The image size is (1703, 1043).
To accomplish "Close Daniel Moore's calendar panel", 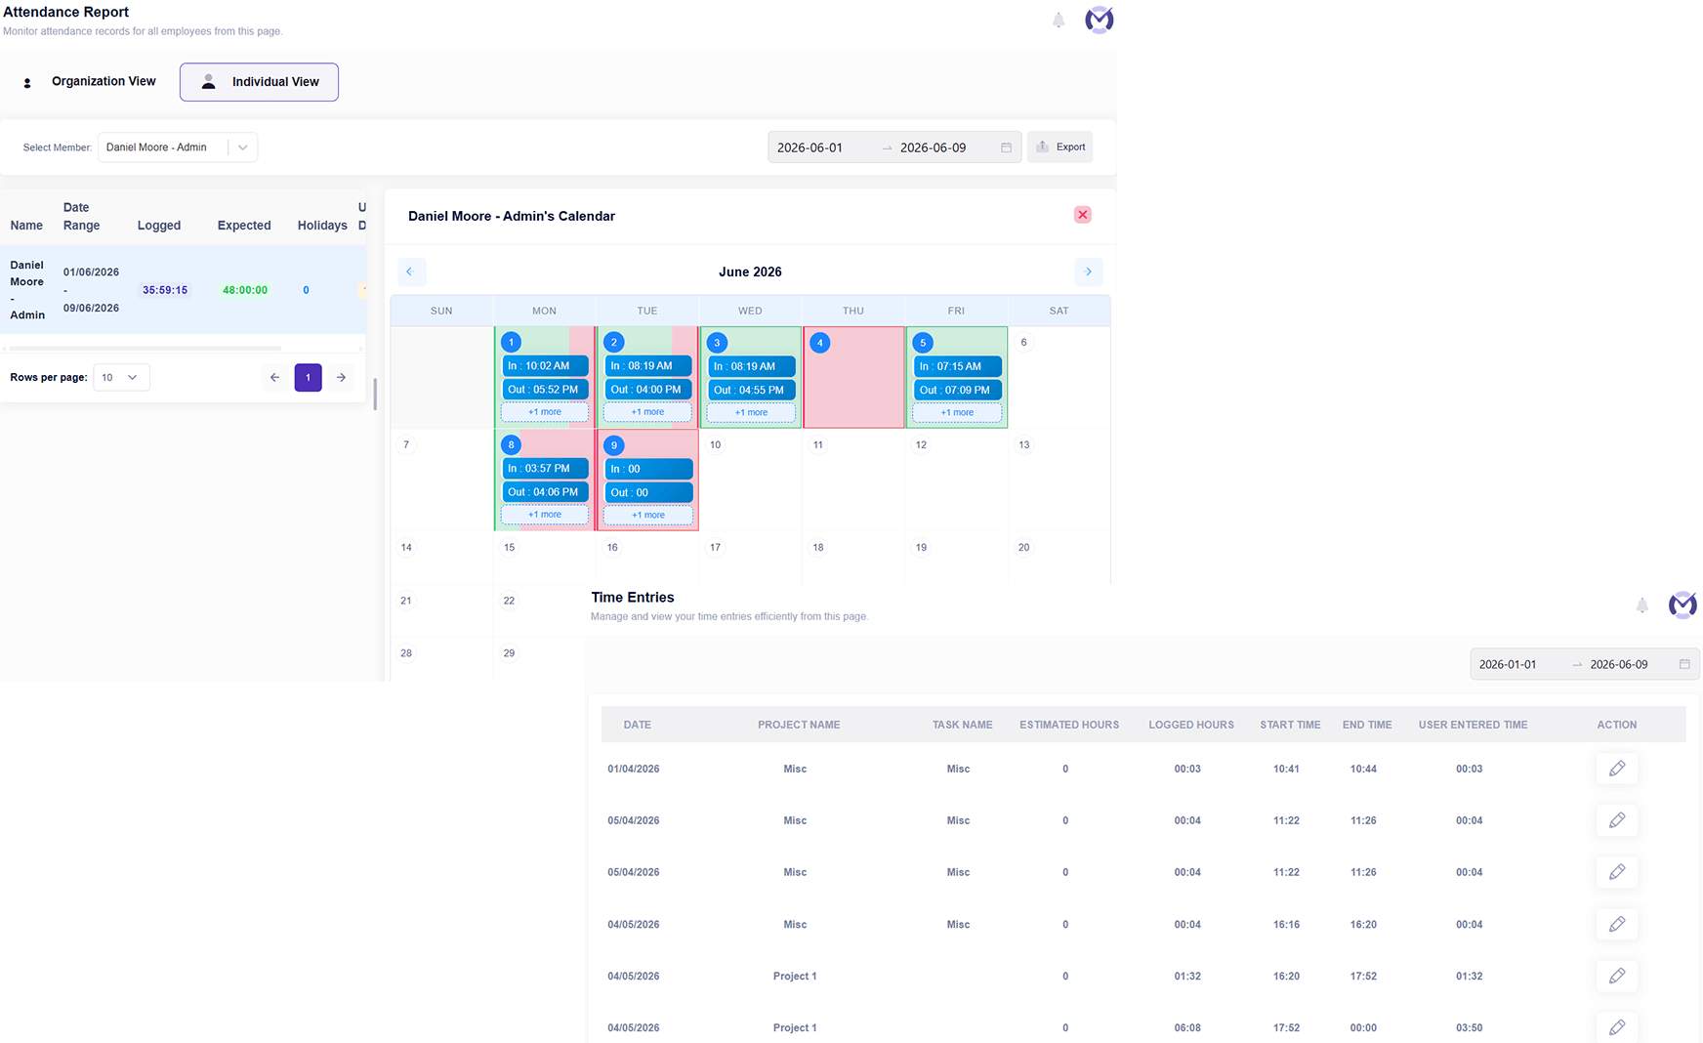I will [1082, 215].
